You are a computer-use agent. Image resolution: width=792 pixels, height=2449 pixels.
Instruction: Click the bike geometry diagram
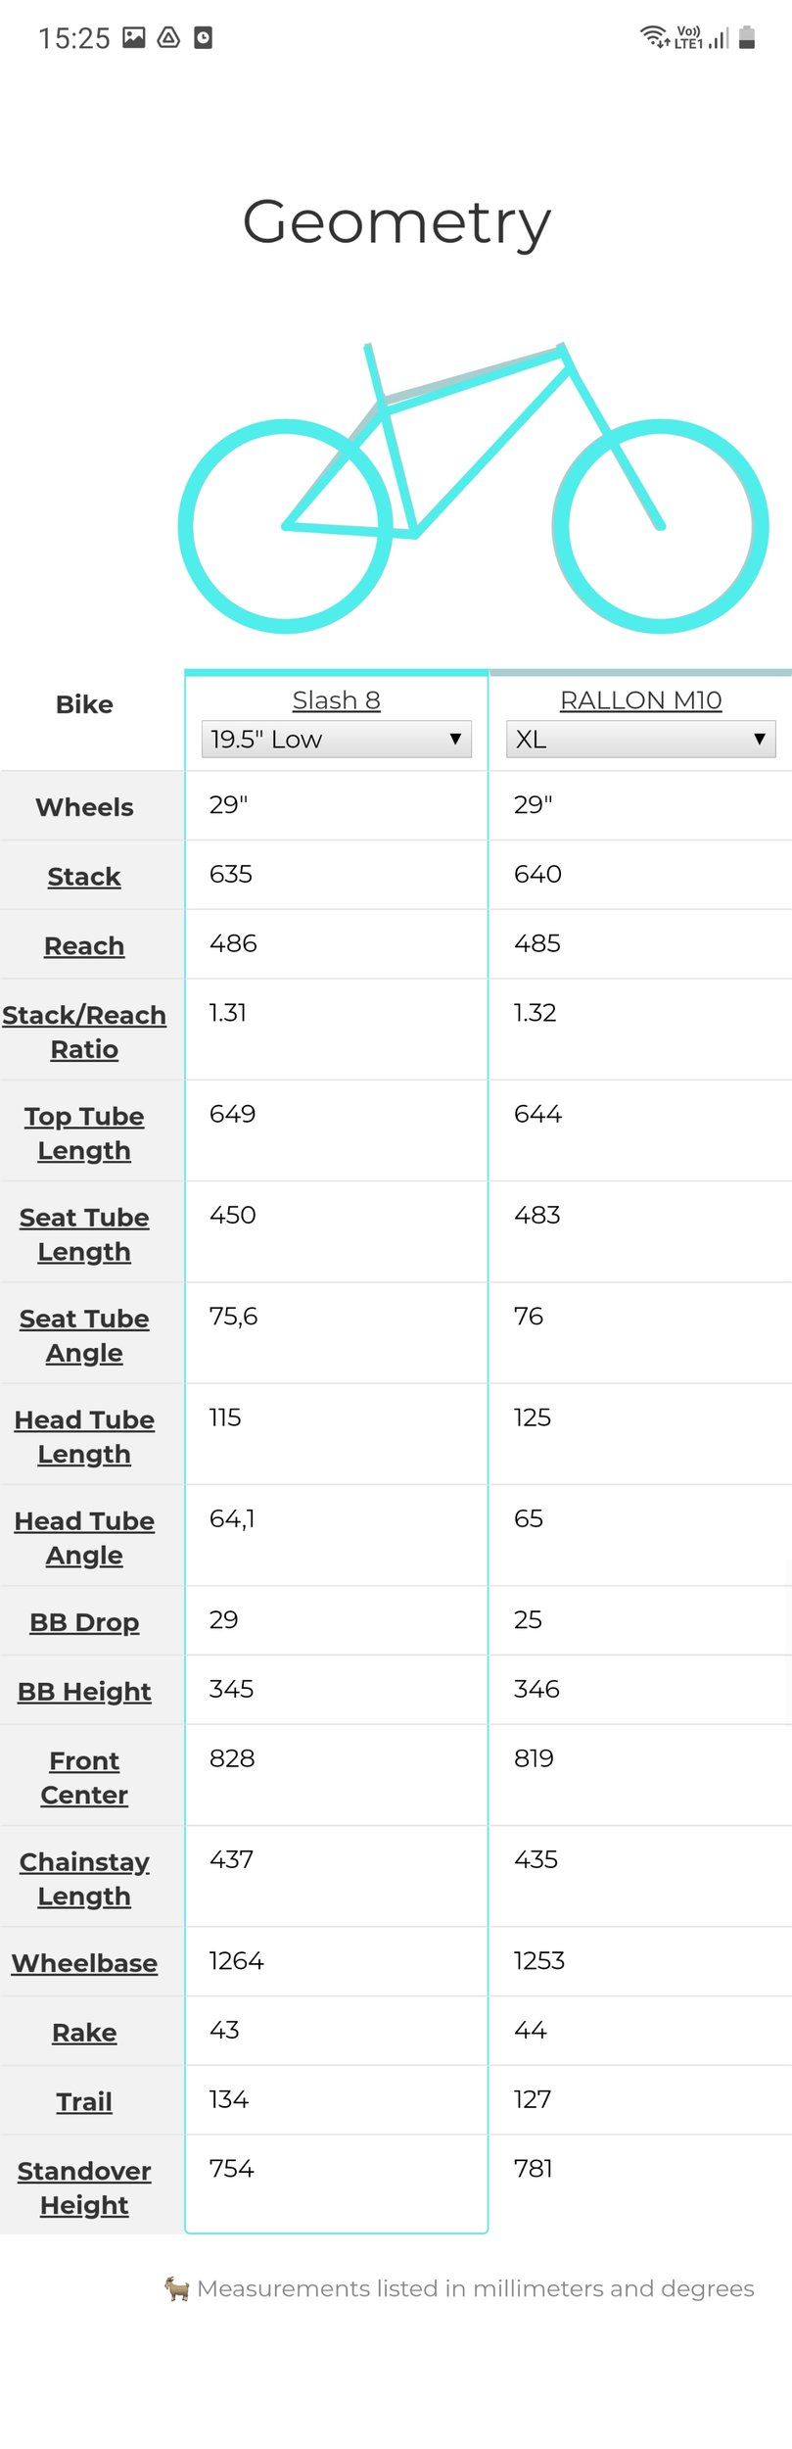coord(473,487)
